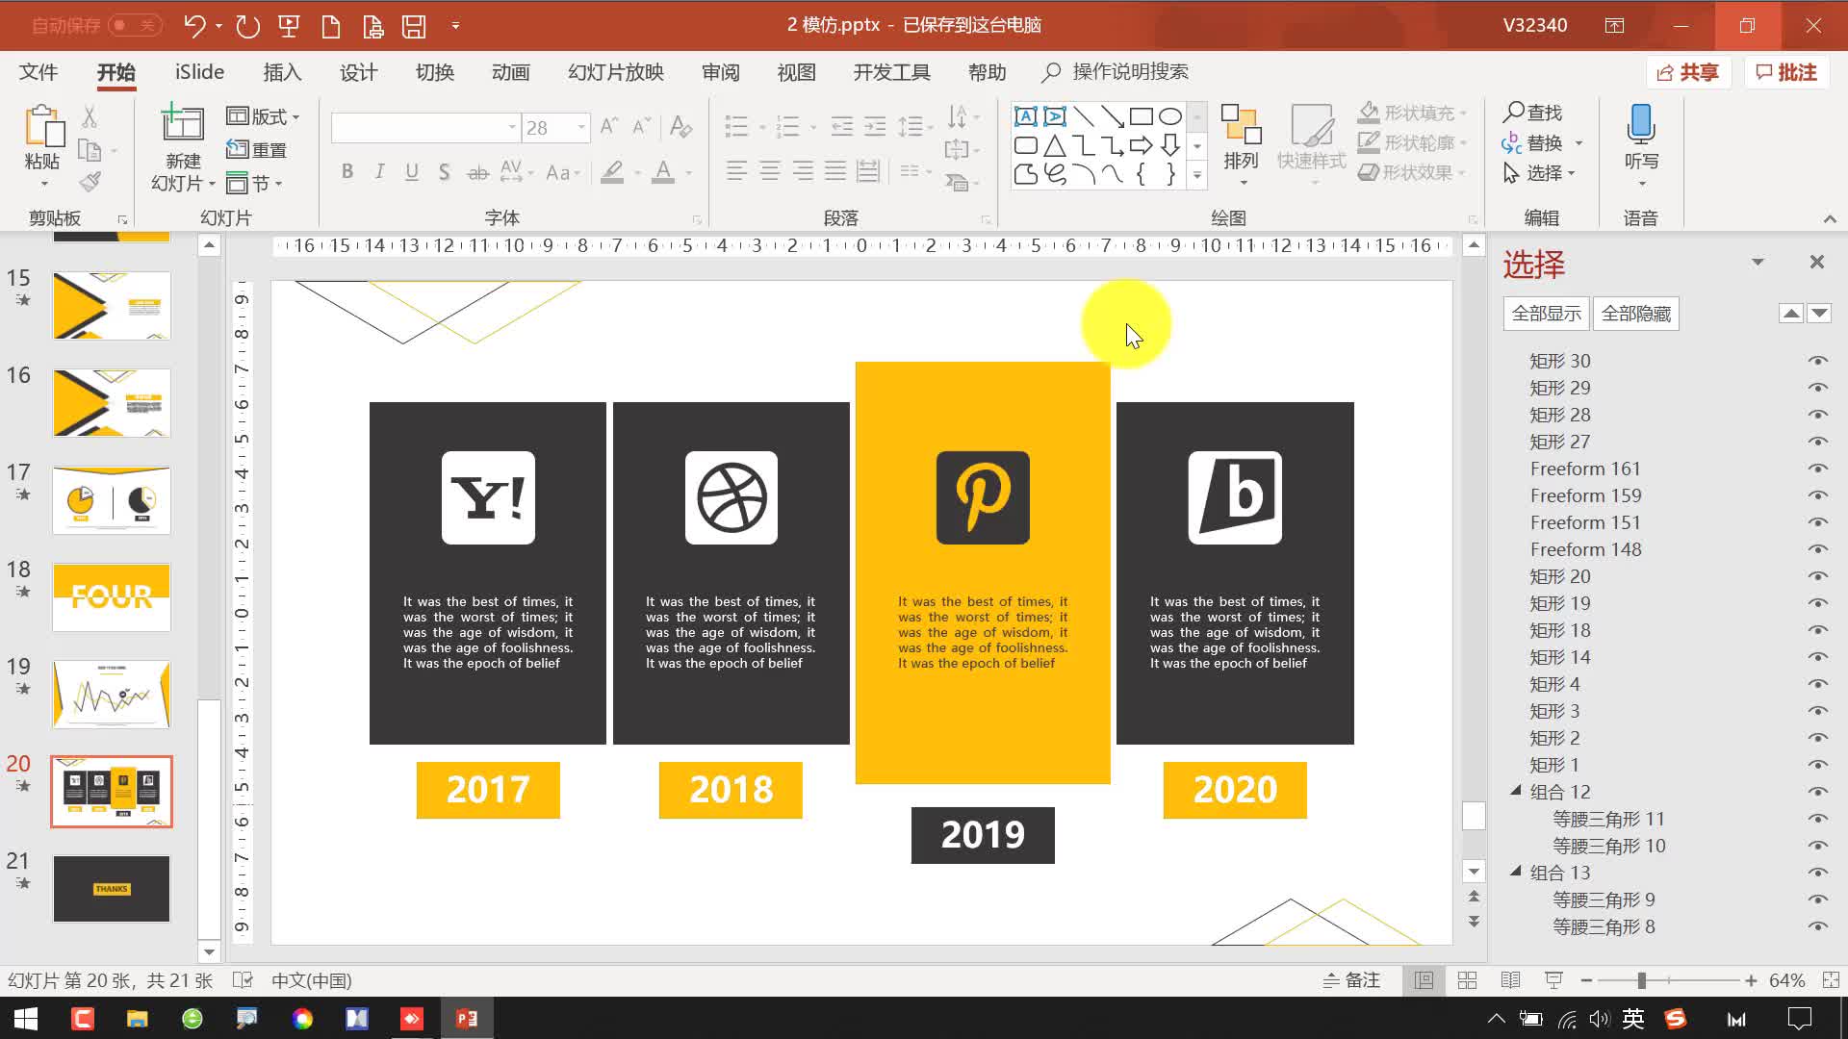Apply Italic formatting
The width and height of the screenshot is (1848, 1039).
coord(380,172)
